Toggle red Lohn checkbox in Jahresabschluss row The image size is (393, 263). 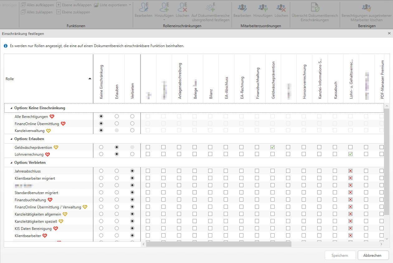(x=350, y=171)
